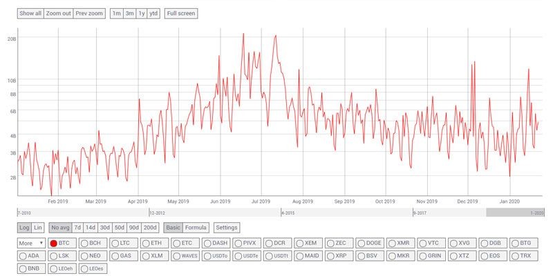553x276 pixels.
Task: Switch to Formula mode
Action: 196,227
